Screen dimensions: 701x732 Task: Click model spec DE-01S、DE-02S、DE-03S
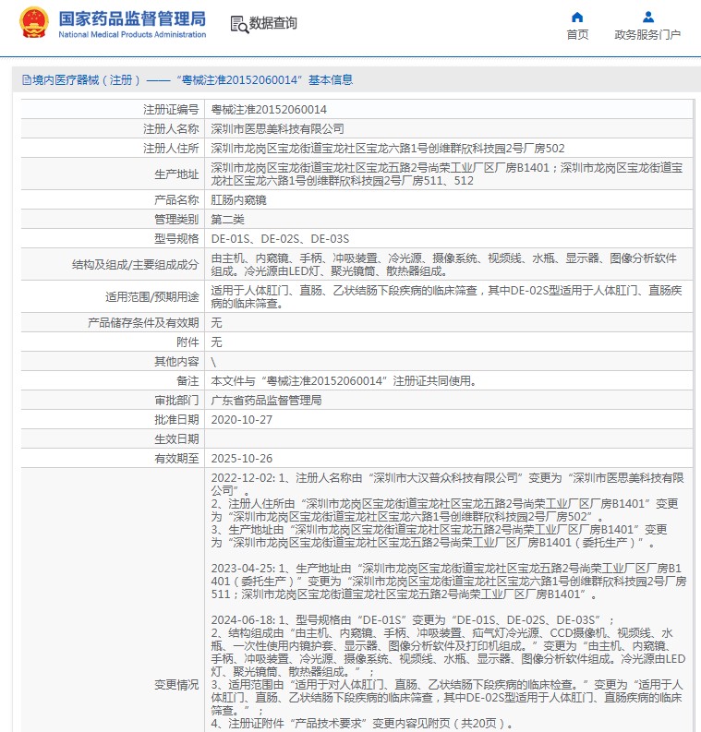pyautogui.click(x=280, y=239)
